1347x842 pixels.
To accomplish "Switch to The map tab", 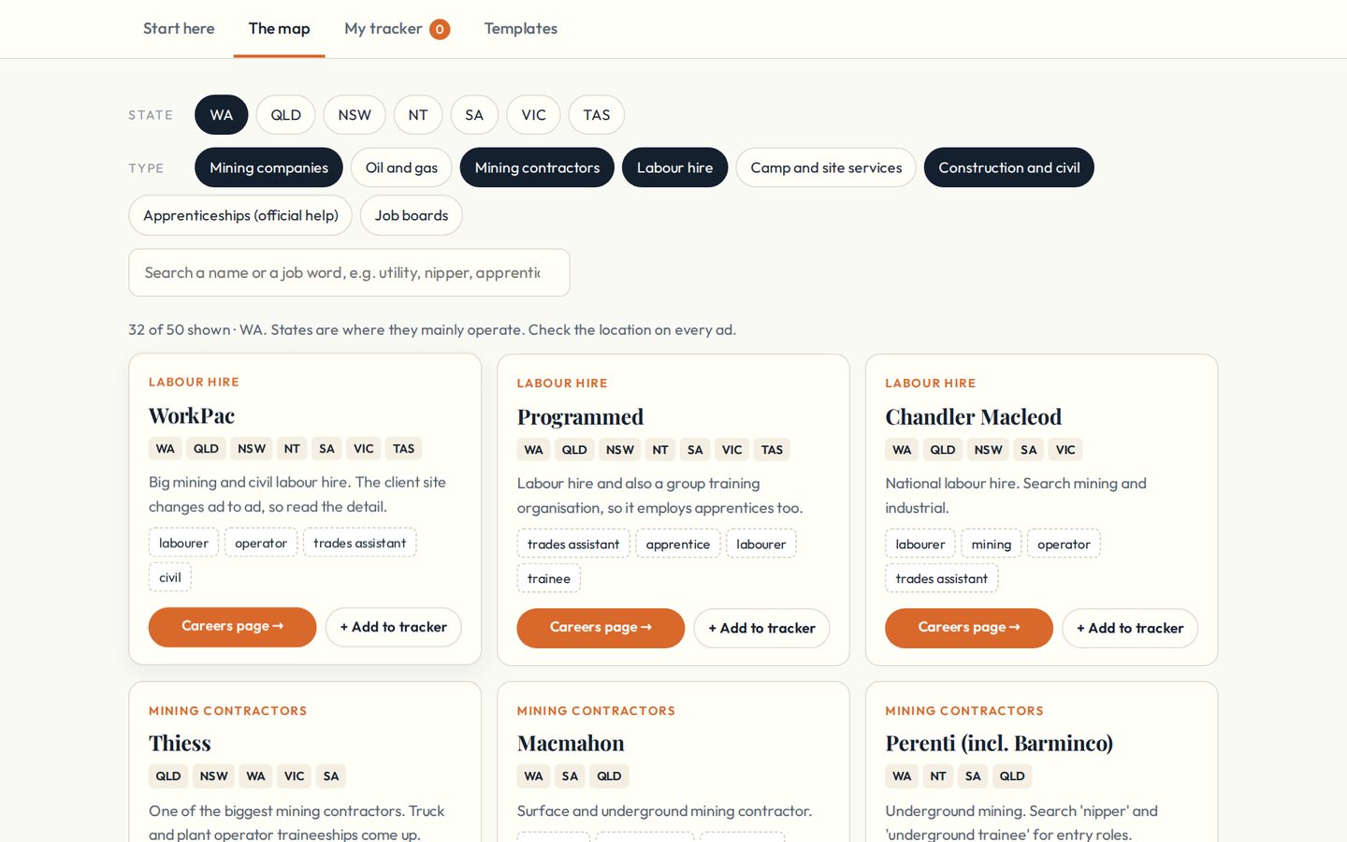I will [x=279, y=28].
